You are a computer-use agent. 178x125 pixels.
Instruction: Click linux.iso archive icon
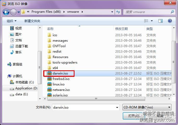click(49, 84)
